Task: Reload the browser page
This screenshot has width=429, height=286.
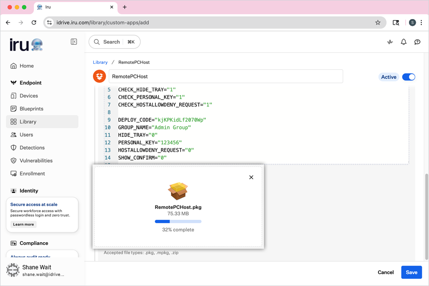Action: pyautogui.click(x=34, y=22)
